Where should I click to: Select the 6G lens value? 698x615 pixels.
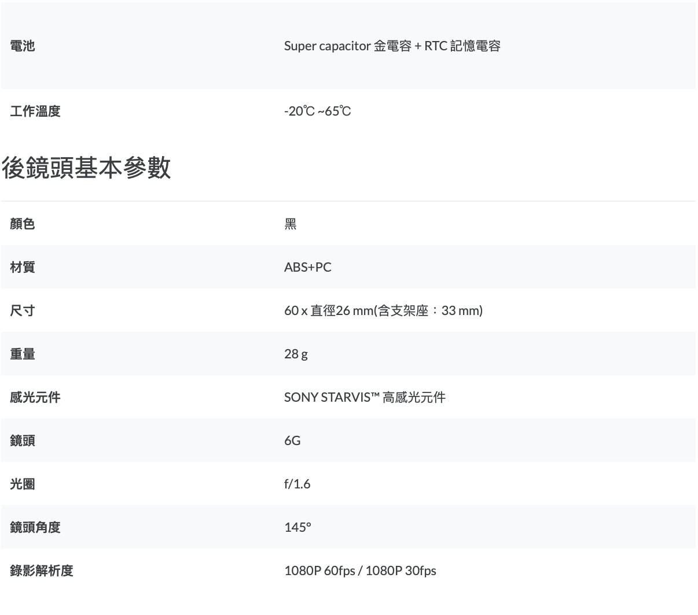(292, 440)
